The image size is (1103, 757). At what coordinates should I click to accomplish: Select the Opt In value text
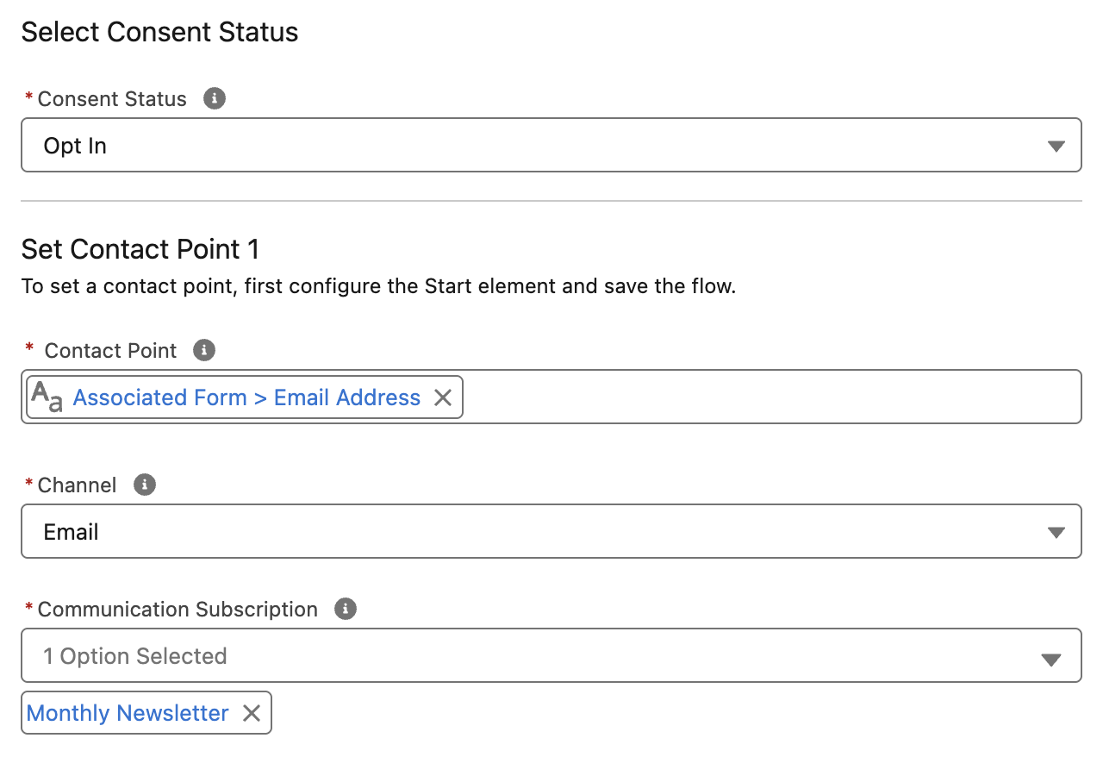point(74,145)
